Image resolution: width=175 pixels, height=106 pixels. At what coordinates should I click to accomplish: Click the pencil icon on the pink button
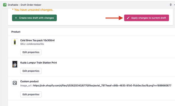click(128, 18)
